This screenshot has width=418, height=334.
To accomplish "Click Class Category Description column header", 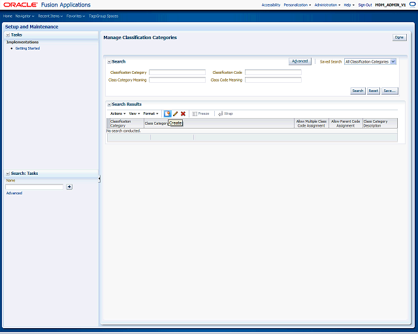I will (380, 123).
